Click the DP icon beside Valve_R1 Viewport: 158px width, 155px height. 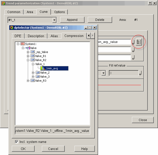tap(33, 56)
